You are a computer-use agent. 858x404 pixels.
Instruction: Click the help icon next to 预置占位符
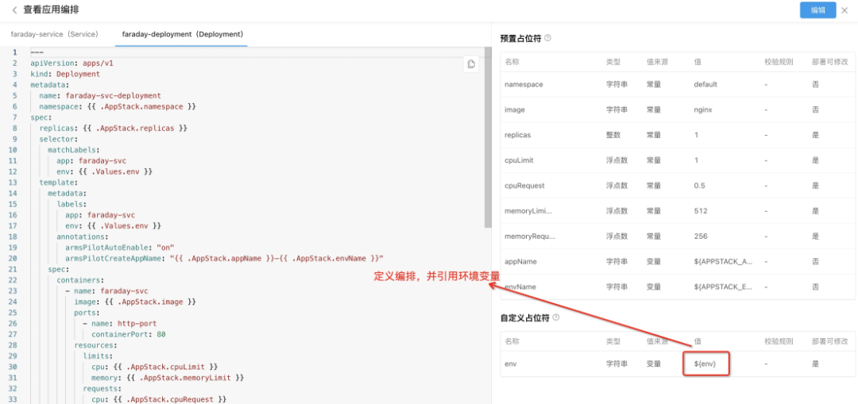[x=547, y=38]
